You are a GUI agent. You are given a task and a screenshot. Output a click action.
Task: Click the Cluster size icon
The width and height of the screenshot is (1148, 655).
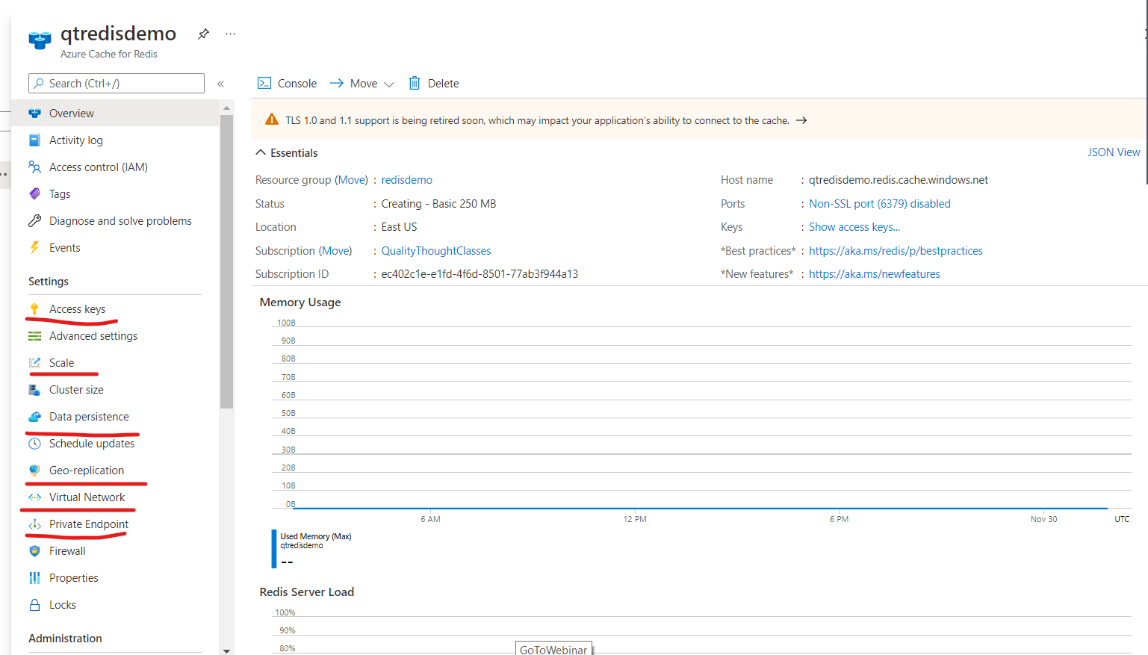pyautogui.click(x=34, y=390)
